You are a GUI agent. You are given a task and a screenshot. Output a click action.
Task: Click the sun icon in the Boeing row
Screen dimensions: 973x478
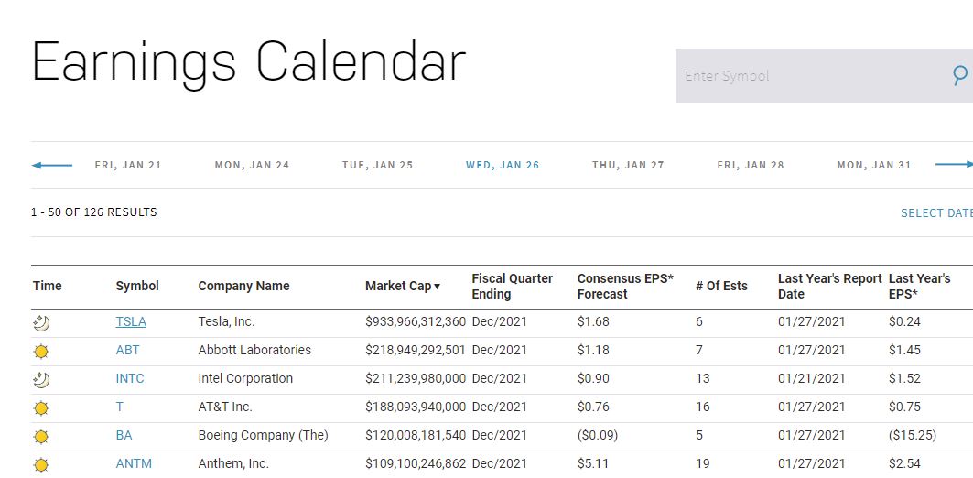[40, 436]
